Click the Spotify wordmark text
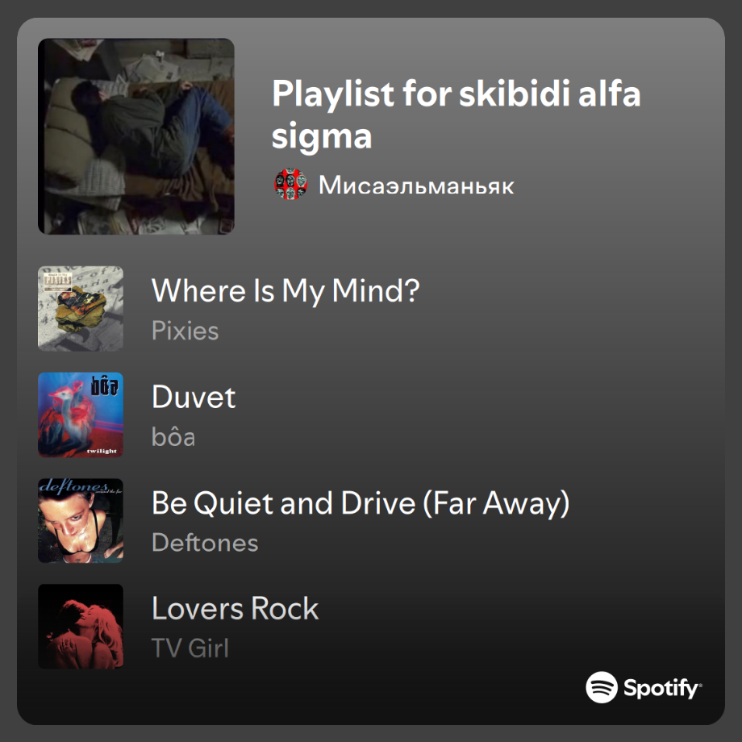The height and width of the screenshot is (742, 742). coord(661,689)
